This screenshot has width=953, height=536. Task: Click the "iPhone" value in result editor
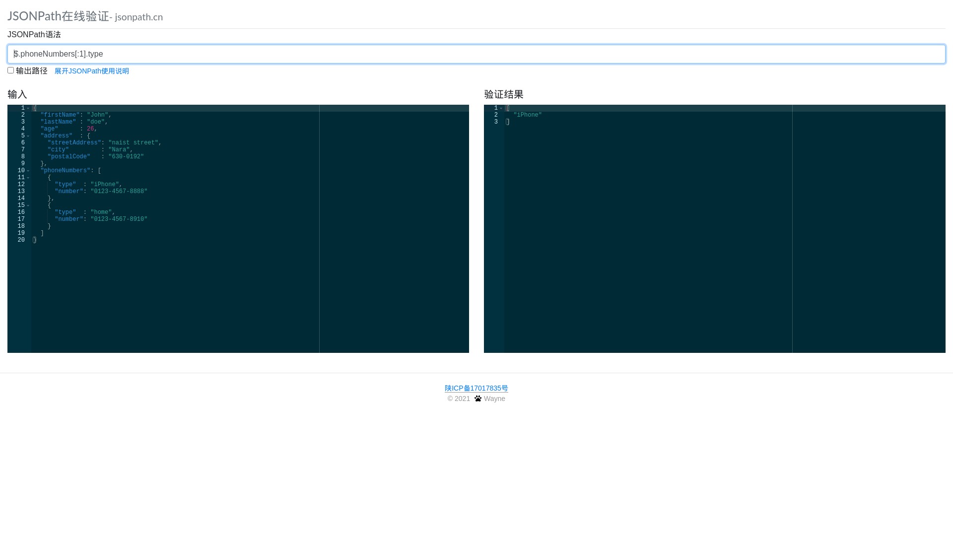pyautogui.click(x=527, y=115)
